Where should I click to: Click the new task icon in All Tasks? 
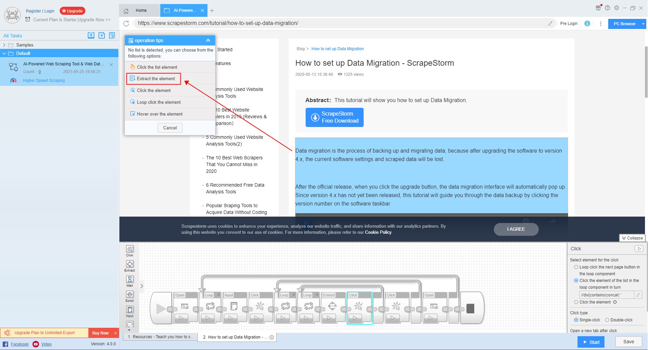point(102,35)
